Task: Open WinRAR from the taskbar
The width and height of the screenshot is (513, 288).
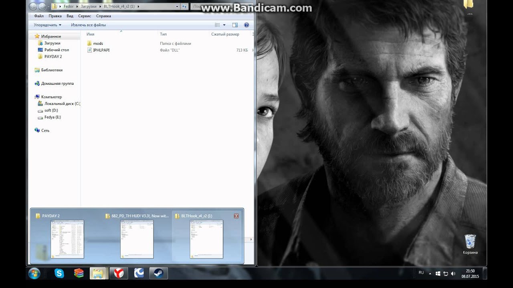Action: pos(79,274)
